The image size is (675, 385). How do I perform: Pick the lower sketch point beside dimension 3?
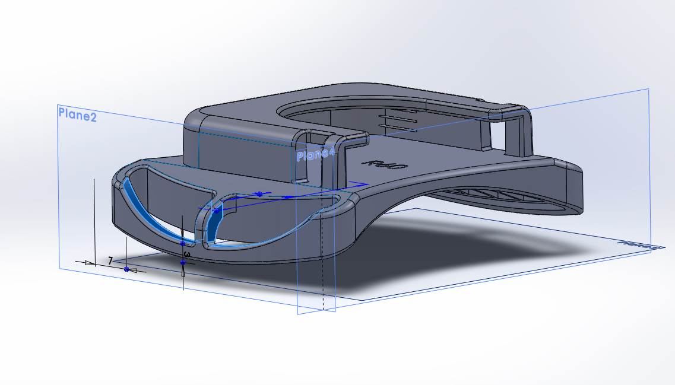pos(183,262)
